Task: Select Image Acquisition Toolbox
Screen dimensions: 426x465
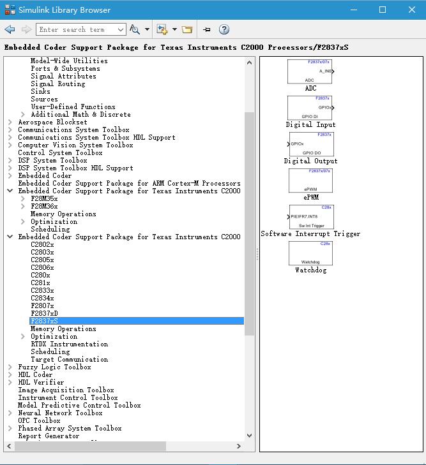Action: [66, 390]
